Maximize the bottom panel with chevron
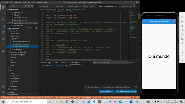185x104 pixels. point(134,63)
